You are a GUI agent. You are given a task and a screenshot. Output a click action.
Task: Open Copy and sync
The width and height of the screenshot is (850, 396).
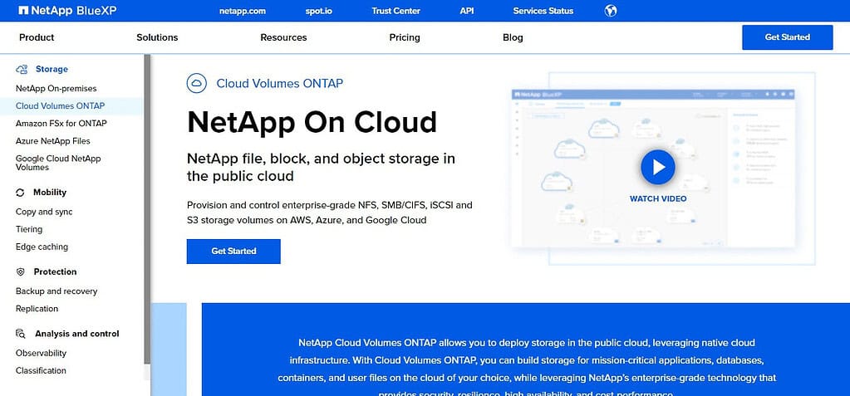point(44,212)
